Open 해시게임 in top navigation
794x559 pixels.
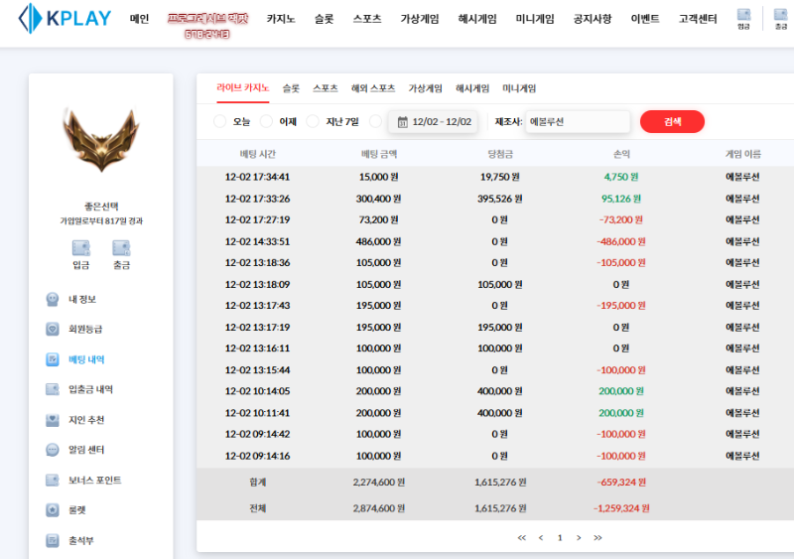pos(477,19)
